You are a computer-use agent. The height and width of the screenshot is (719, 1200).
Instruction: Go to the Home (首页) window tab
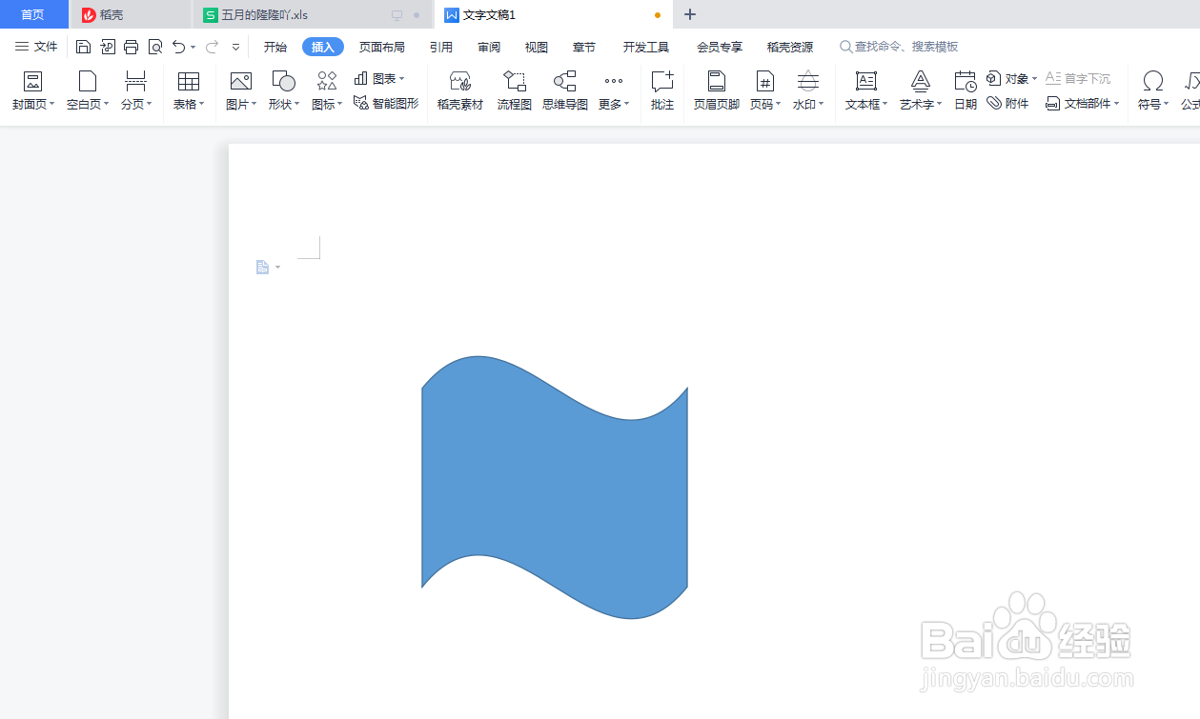pyautogui.click(x=33, y=14)
